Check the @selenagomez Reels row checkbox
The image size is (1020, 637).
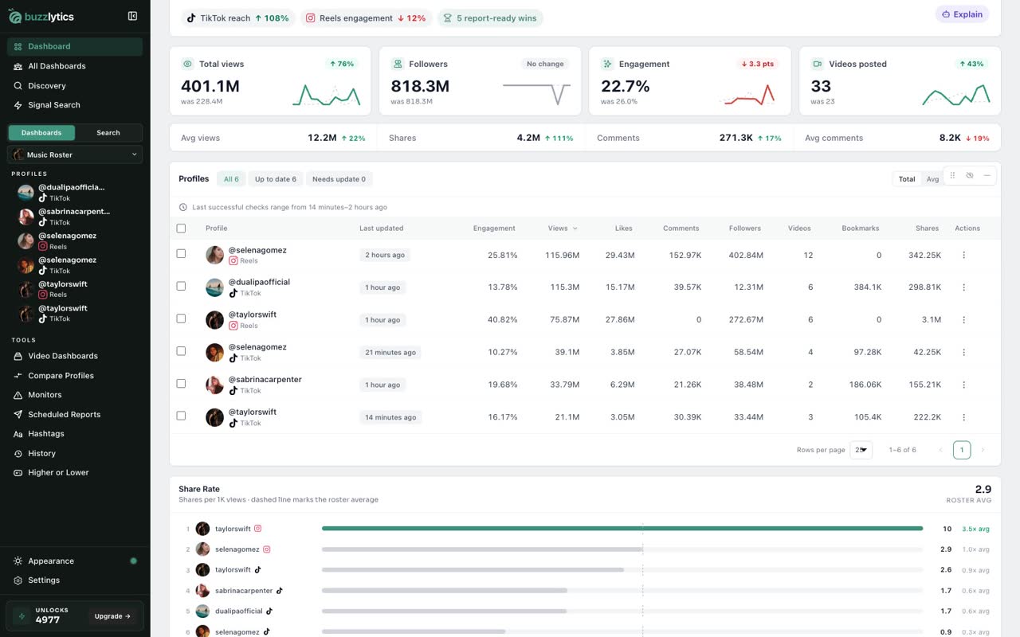[181, 254]
